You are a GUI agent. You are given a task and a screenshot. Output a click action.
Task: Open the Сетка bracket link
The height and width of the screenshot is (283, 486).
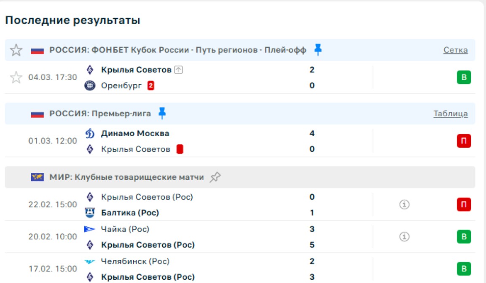click(x=455, y=50)
